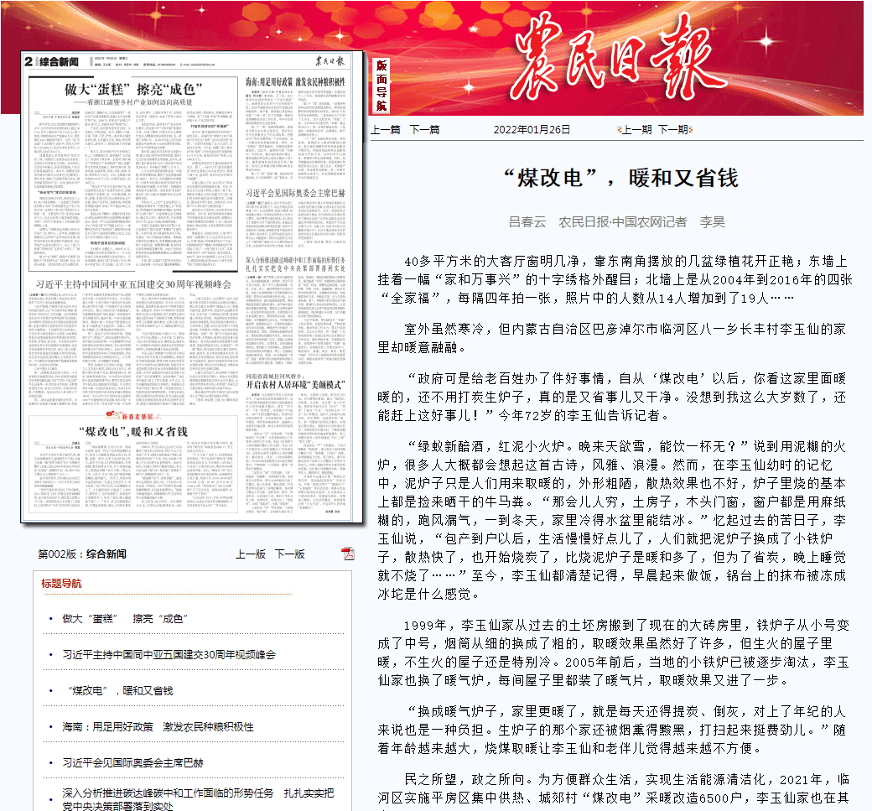Go to previous article via 上一篇
The height and width of the screenshot is (811, 872).
(x=385, y=129)
